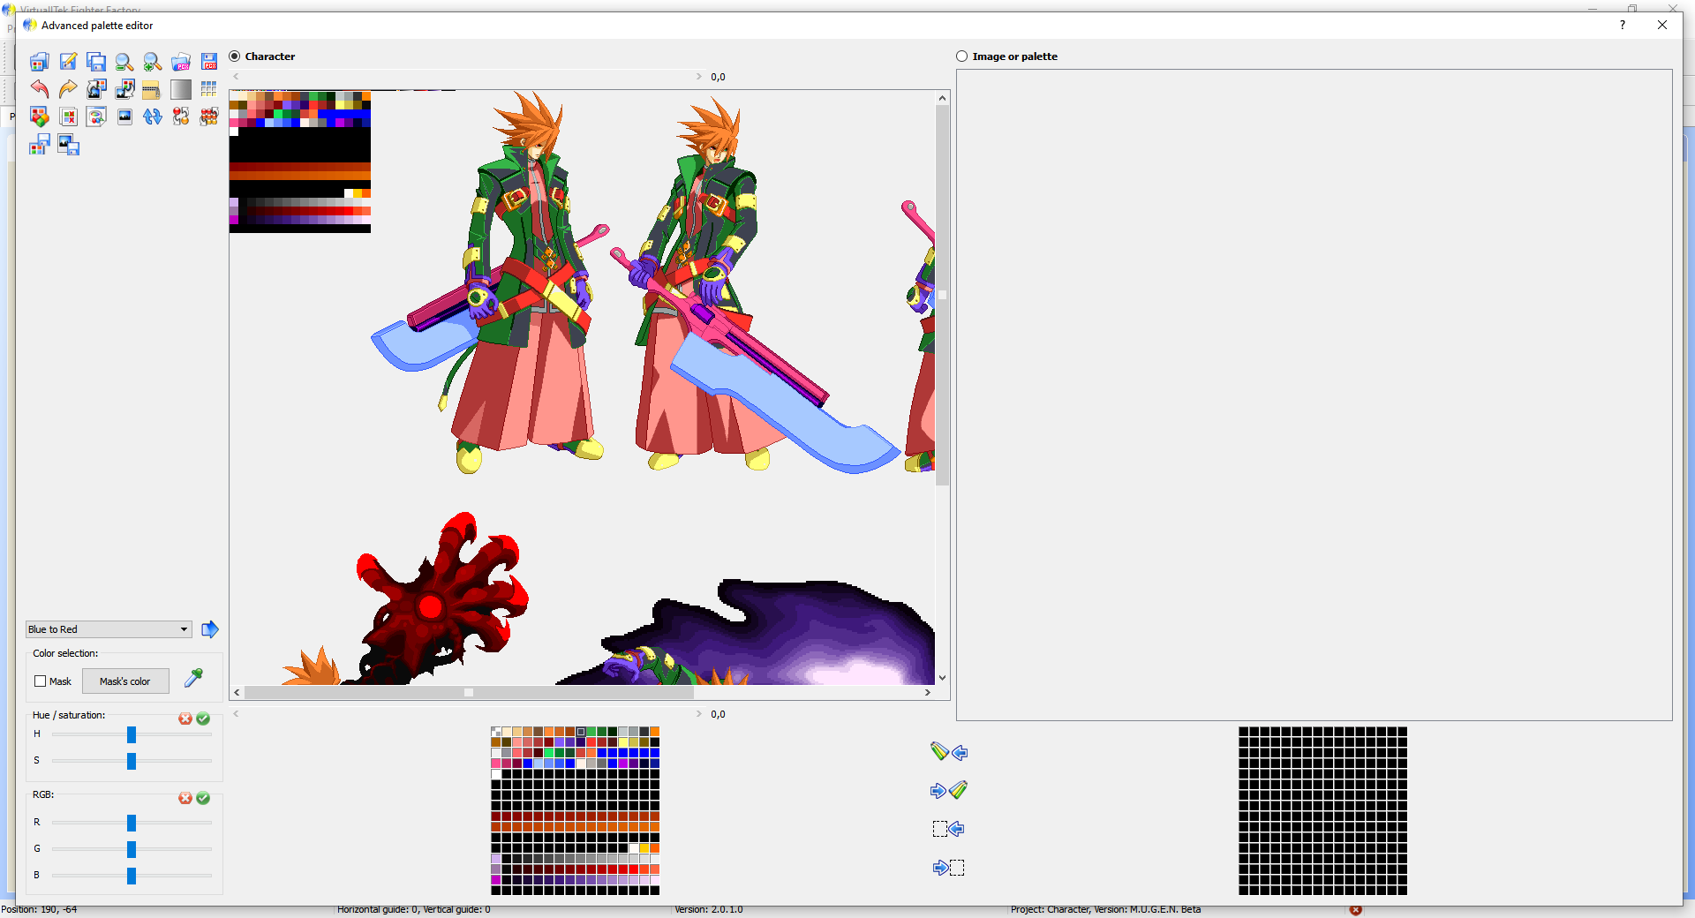Click the 'RGB:' group label
Image resolution: width=1695 pixels, height=918 pixels.
coord(43,795)
